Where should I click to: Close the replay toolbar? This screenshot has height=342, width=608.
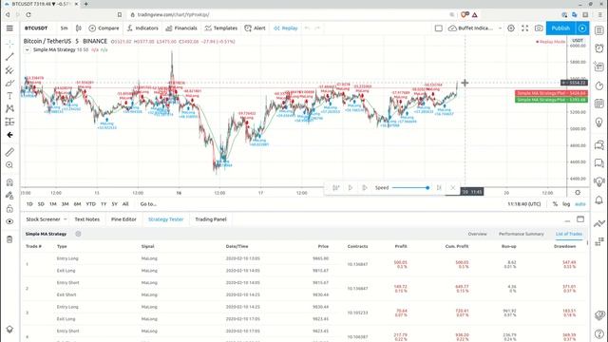click(x=453, y=188)
